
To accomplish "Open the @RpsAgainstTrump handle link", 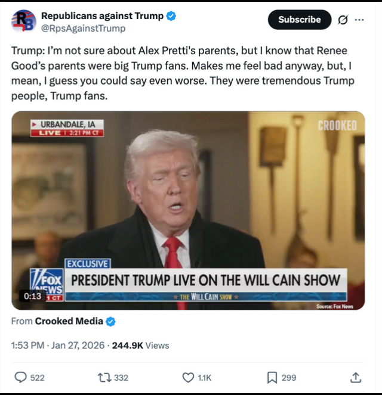I will [x=83, y=29].
